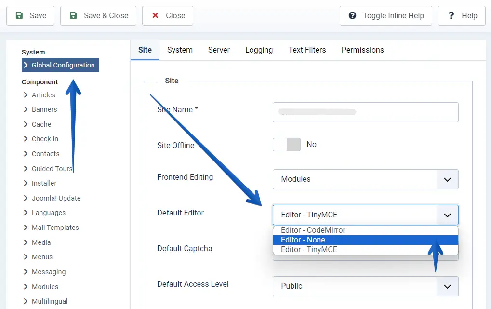The image size is (491, 309).
Task: Click the Toggle Inline Help question icon
Action: (x=353, y=15)
